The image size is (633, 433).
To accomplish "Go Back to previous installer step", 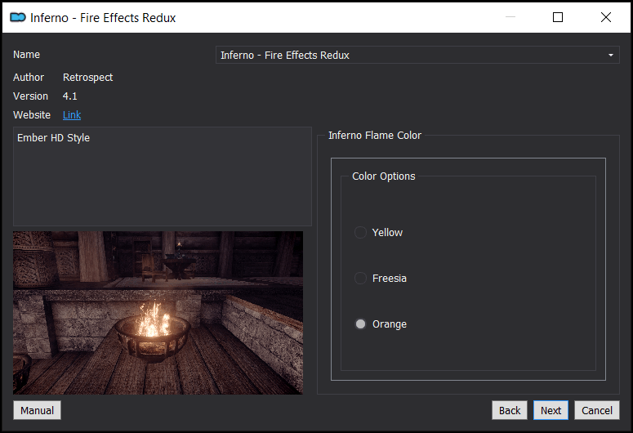I will pos(510,410).
